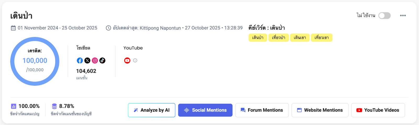The width and height of the screenshot is (419, 125).
Task: Open Analyze by AI
Action: (x=152, y=110)
